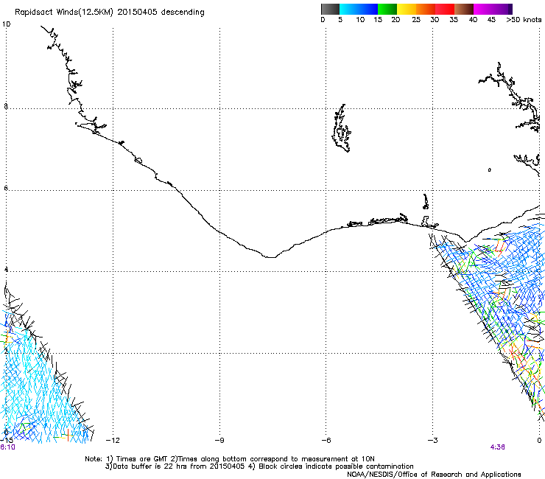Click the brown 35-40 knots legend swatch
Viewport: 545px width, 479px height.
coord(464,9)
